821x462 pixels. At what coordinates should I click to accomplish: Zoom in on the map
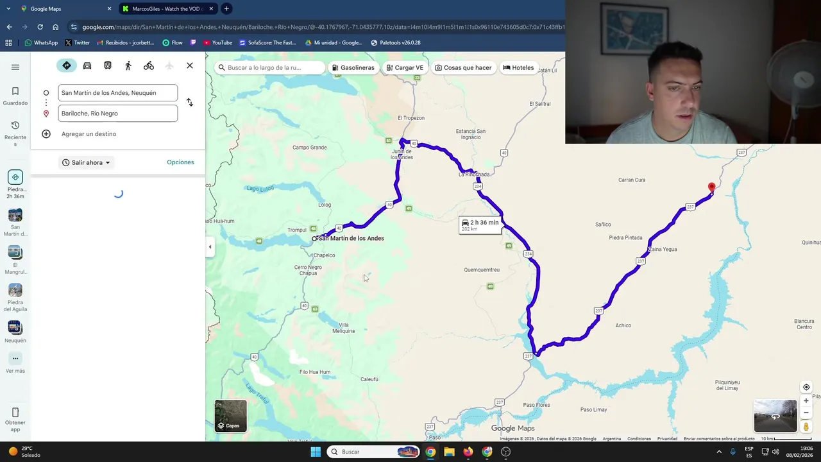[x=806, y=401]
